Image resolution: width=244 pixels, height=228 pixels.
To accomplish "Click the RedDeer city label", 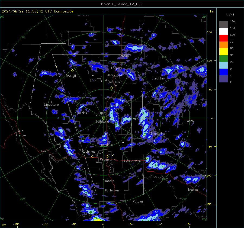I will coord(115,82).
